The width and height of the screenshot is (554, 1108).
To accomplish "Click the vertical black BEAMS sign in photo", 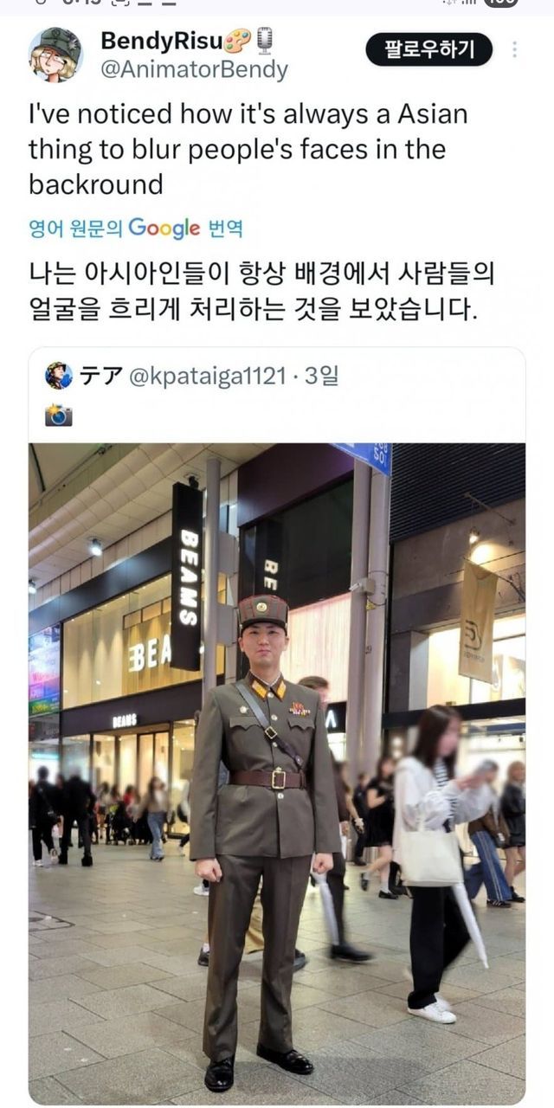I will coord(187,576).
